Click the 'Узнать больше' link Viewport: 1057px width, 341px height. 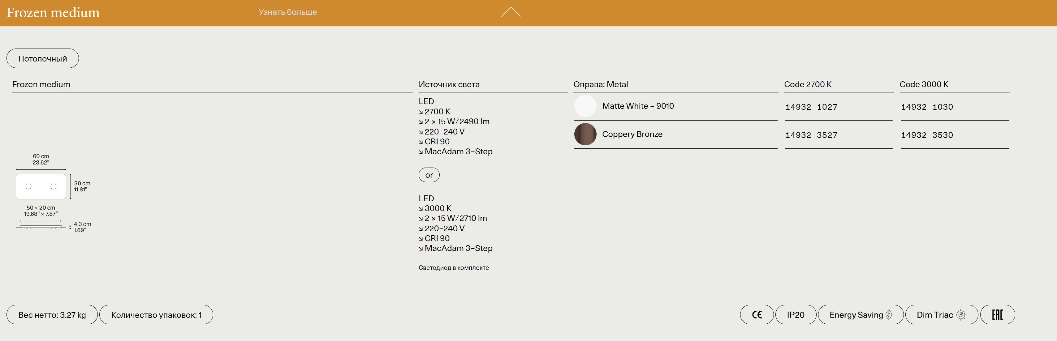287,12
